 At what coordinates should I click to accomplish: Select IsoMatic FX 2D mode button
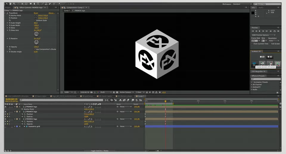262,57
